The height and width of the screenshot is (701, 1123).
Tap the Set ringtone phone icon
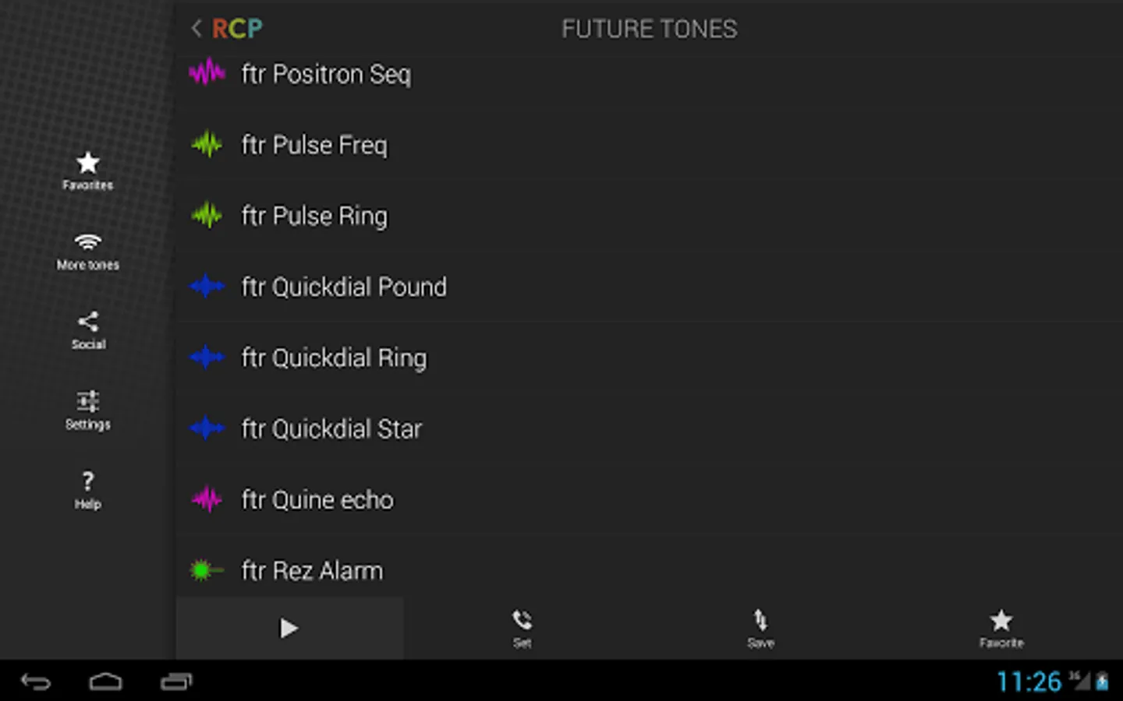pyautogui.click(x=522, y=628)
